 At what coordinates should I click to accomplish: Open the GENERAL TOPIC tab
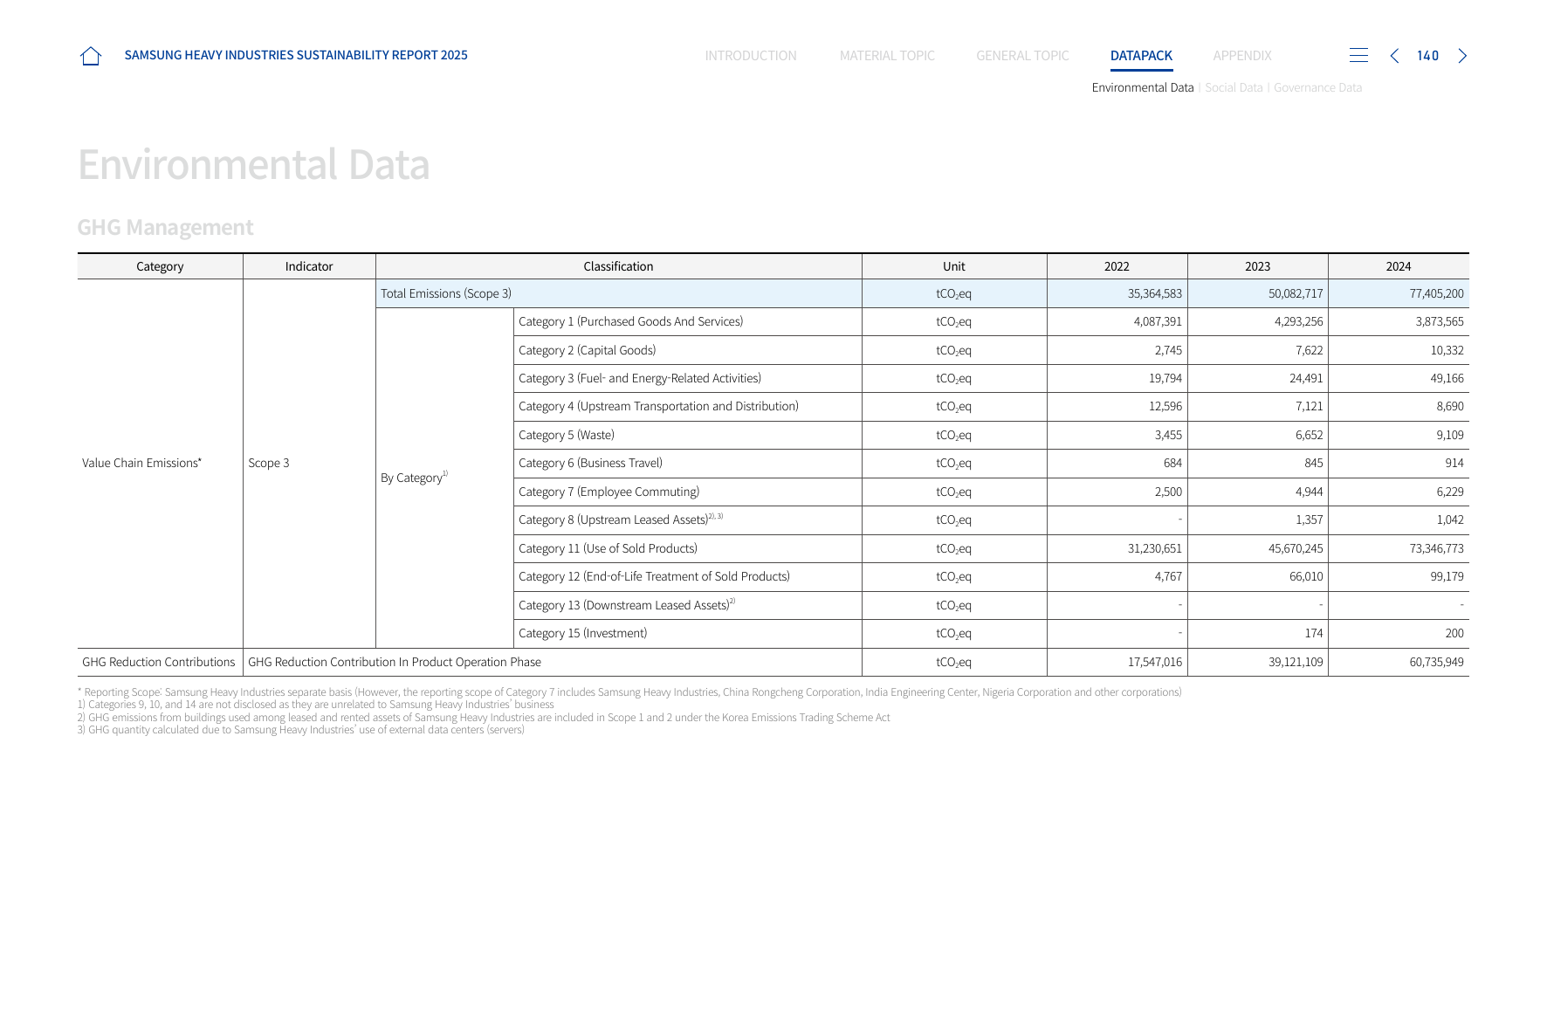click(x=1022, y=56)
